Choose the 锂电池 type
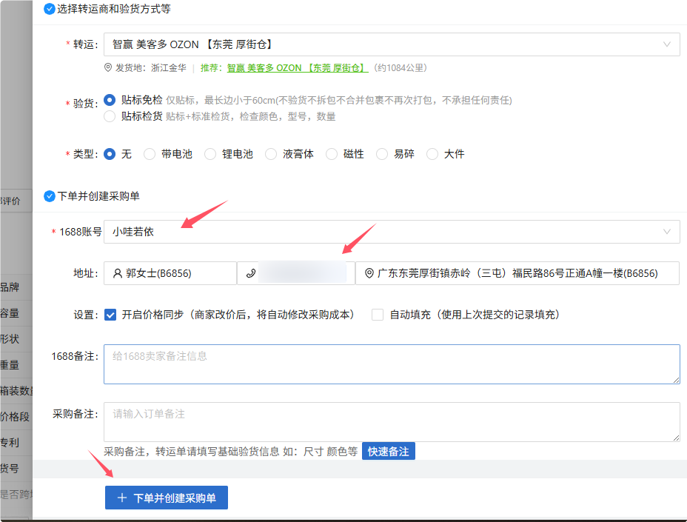This screenshot has height=522, width=687. (210, 154)
